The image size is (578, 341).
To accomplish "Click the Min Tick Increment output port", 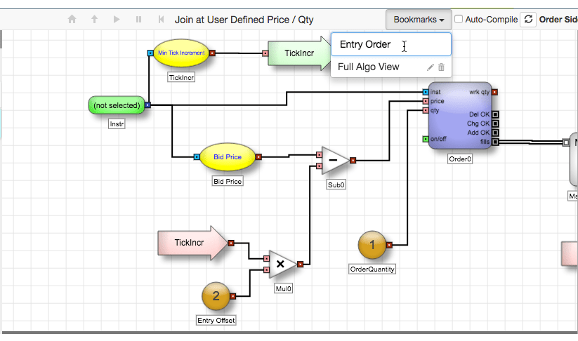I will coord(212,53).
